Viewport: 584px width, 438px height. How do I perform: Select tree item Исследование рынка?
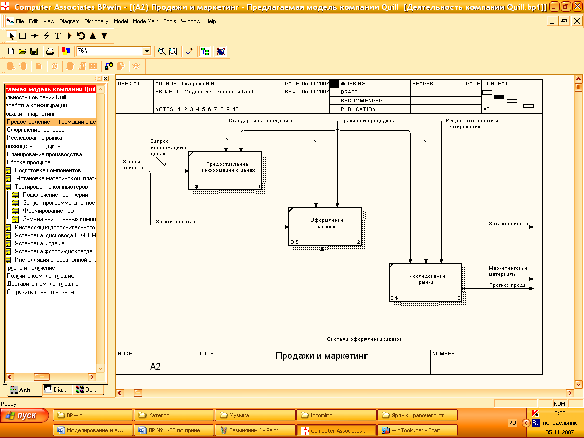(x=34, y=138)
